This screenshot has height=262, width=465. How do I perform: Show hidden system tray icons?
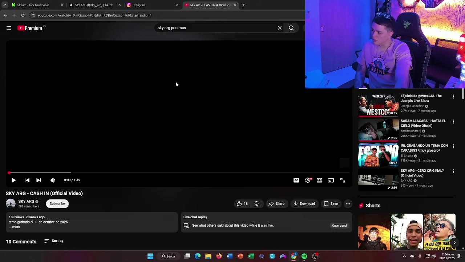tap(404, 256)
